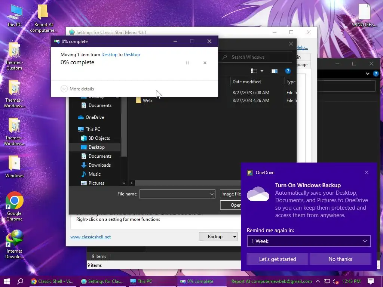The height and width of the screenshot is (287, 383).
Task: Open the Themes - Custom folder icon
Action: tap(14, 56)
